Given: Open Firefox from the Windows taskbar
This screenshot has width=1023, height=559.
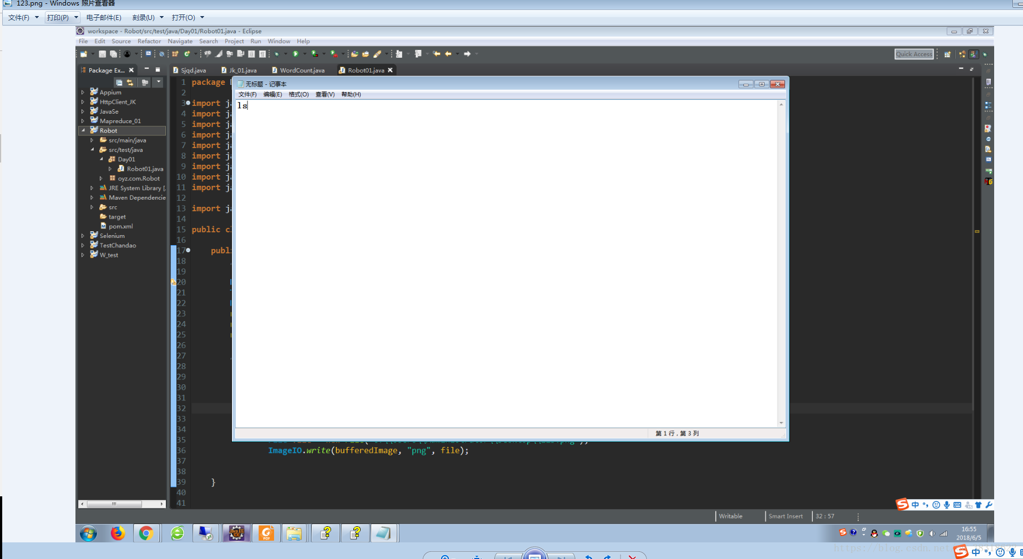Looking at the screenshot, I should [118, 533].
